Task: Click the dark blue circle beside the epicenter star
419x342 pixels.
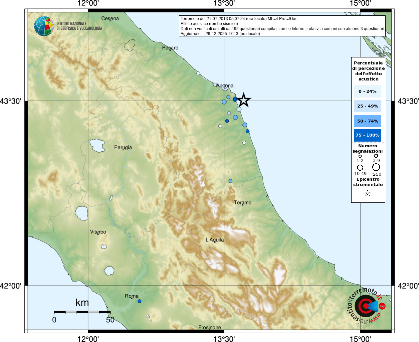Action: 235,99
